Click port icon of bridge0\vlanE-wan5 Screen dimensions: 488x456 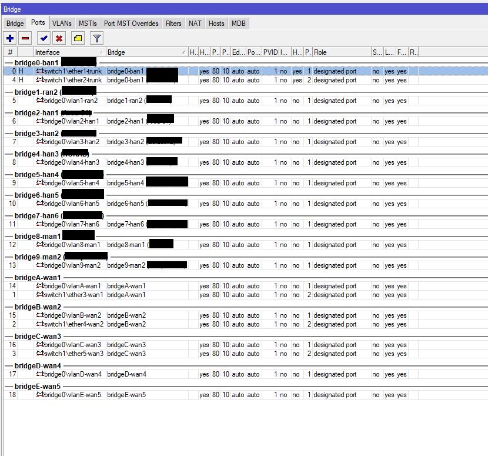(40, 394)
